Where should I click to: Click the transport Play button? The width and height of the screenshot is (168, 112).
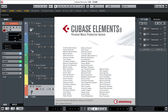pos(99,109)
